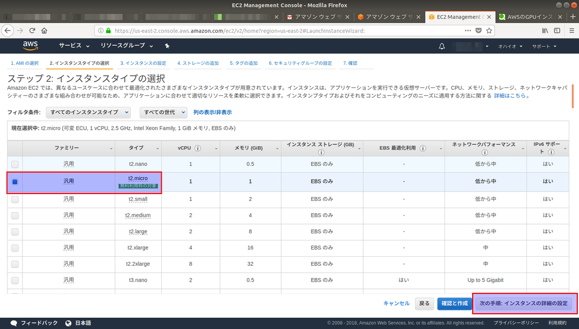The image size is (579, 329).
Task: Go to step 3. インスタンスの設定
Action: tap(143, 63)
